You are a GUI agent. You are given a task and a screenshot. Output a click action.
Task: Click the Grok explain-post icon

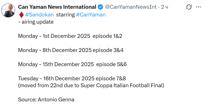click(x=189, y=7)
